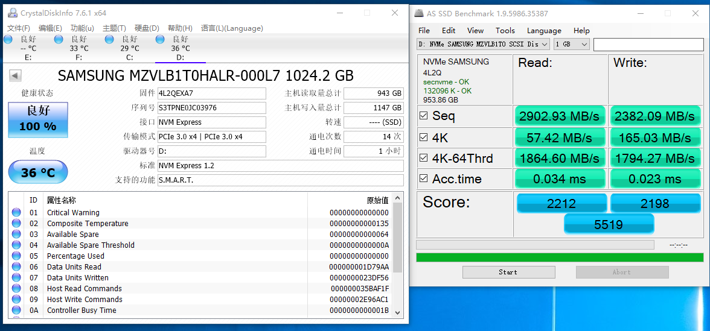Click status orb for Available Spare Threshold row
The width and height of the screenshot is (710, 331).
16,245
